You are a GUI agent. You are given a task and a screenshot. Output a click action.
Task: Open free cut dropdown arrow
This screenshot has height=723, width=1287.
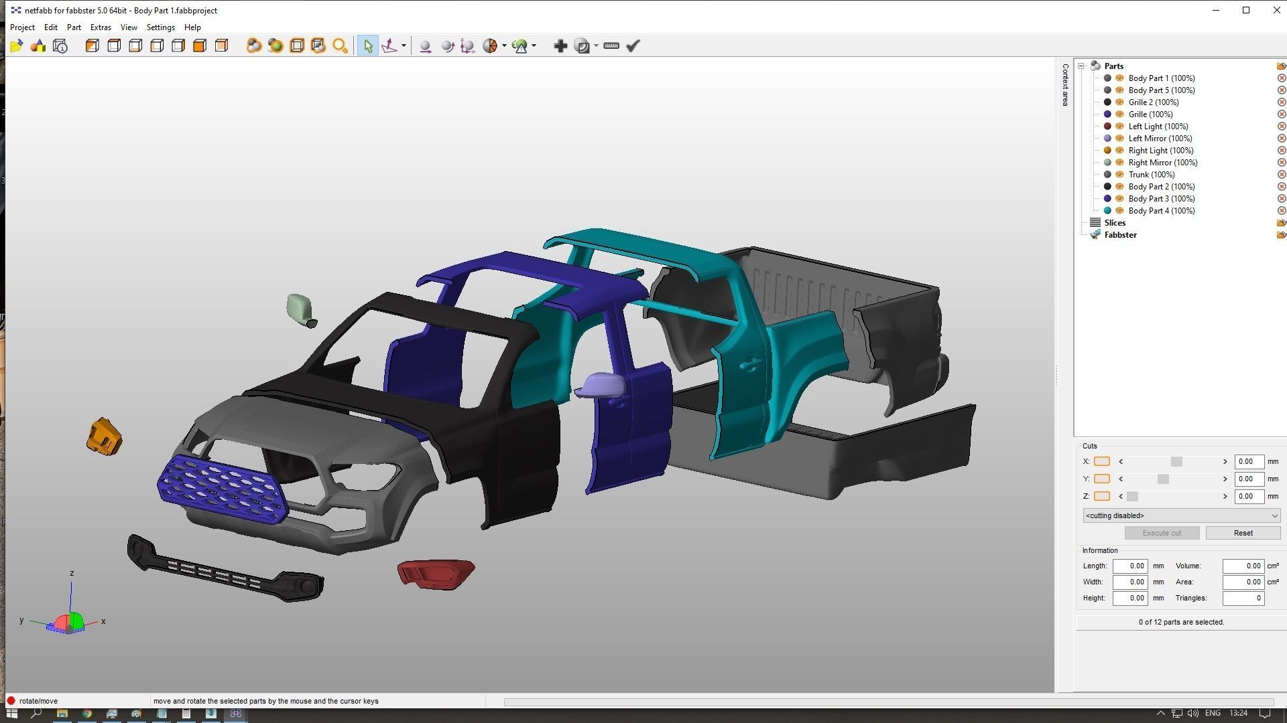(x=504, y=46)
